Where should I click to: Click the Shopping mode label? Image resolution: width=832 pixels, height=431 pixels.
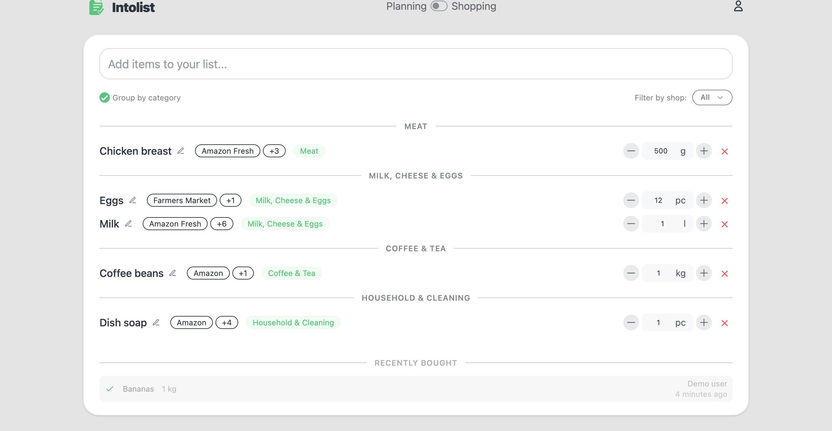pyautogui.click(x=474, y=6)
